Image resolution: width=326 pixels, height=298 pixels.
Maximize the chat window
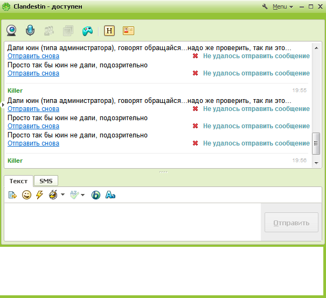click(311, 6)
